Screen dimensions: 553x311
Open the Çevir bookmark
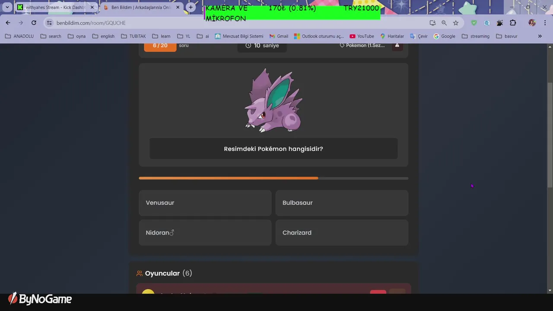419,36
